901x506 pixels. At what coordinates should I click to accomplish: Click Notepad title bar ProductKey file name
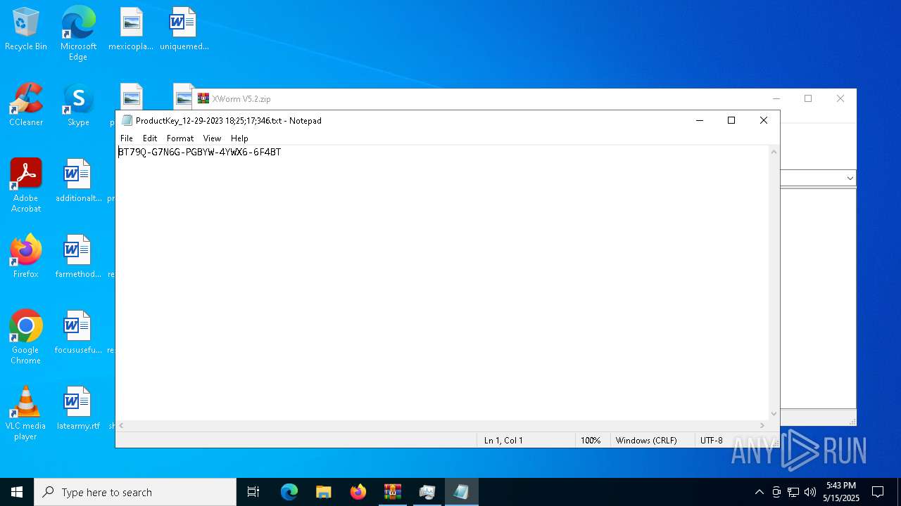pyautogui.click(x=229, y=121)
